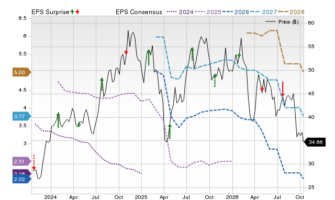Click the green up arrow in the EPS Surprise legend

(x=72, y=12)
